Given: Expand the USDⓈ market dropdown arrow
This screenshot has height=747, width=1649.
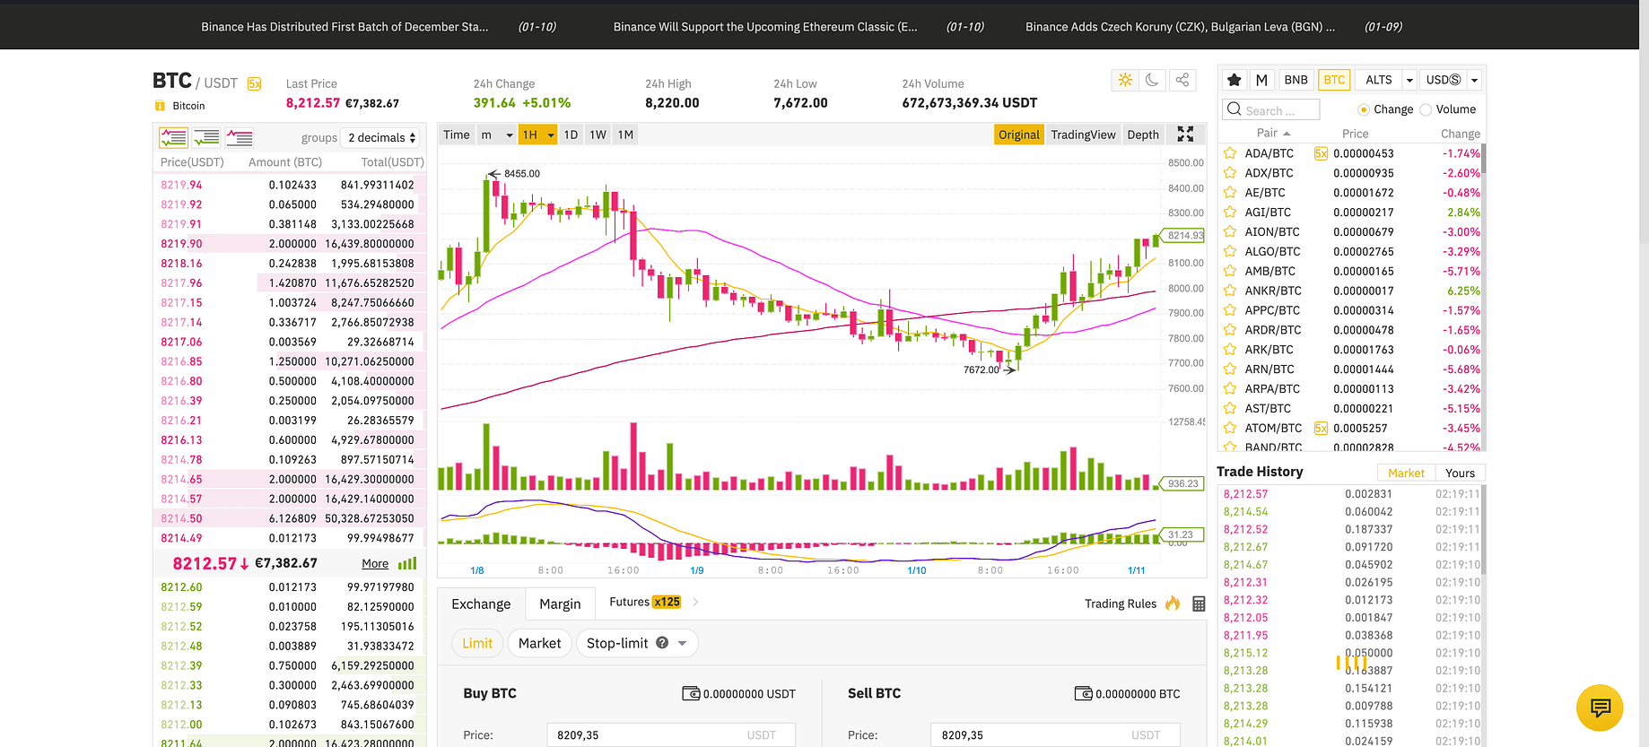Looking at the screenshot, I should click(1474, 80).
